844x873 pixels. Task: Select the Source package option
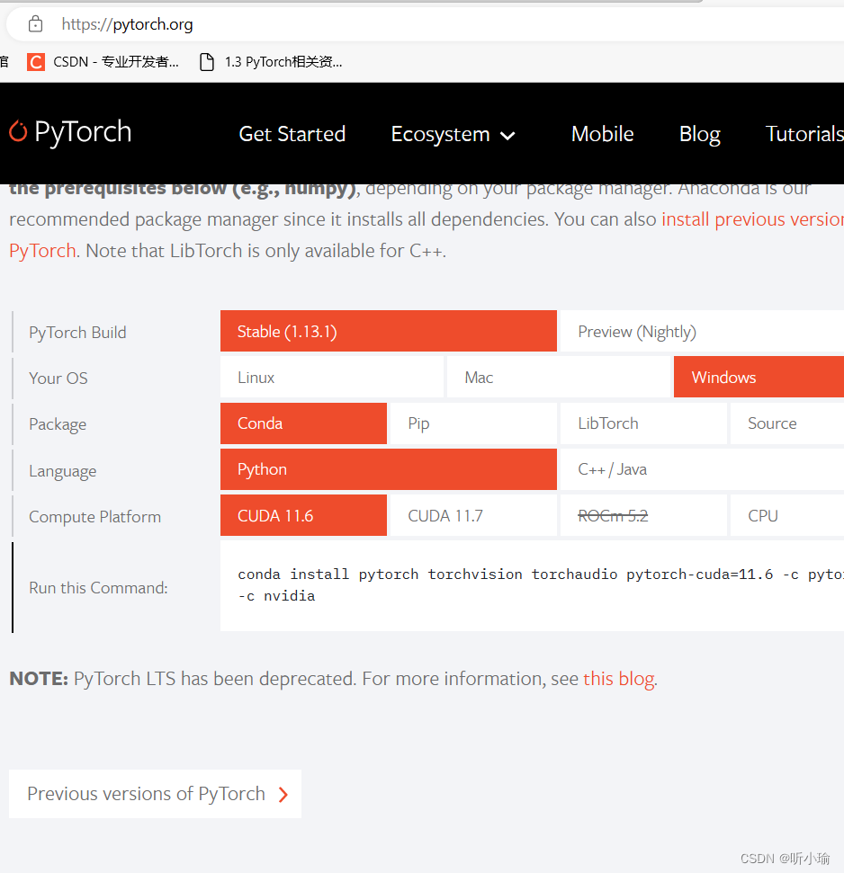[x=787, y=423]
